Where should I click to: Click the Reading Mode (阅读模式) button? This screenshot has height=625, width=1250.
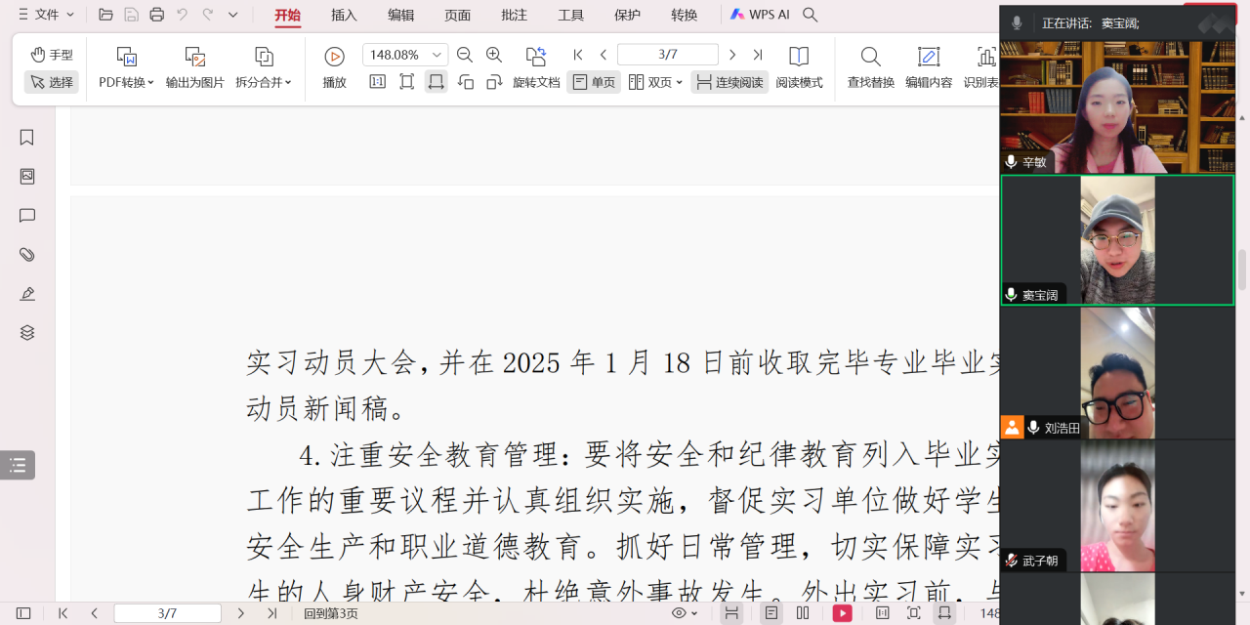point(799,66)
